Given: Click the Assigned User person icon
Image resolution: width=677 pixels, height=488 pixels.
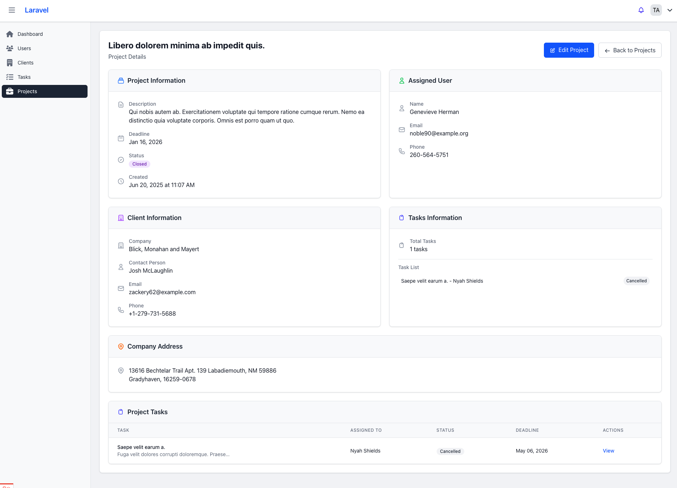Looking at the screenshot, I should 402,81.
